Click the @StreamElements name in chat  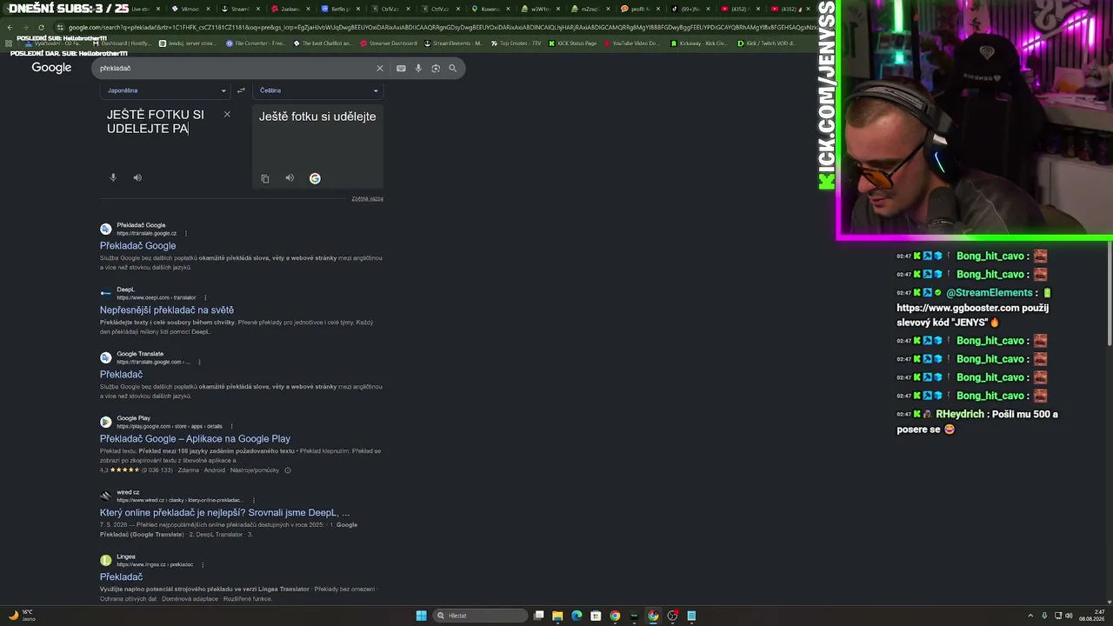click(x=990, y=293)
